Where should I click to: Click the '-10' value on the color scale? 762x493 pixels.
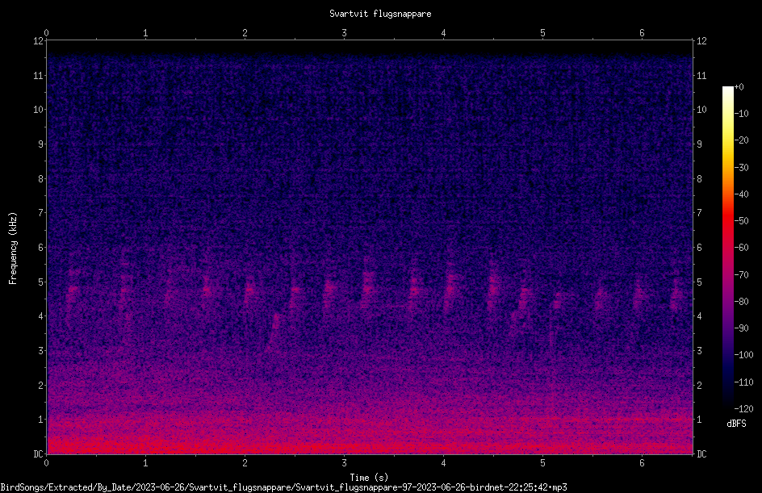point(742,114)
